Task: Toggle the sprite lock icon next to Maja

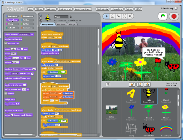Action: click(71, 17)
